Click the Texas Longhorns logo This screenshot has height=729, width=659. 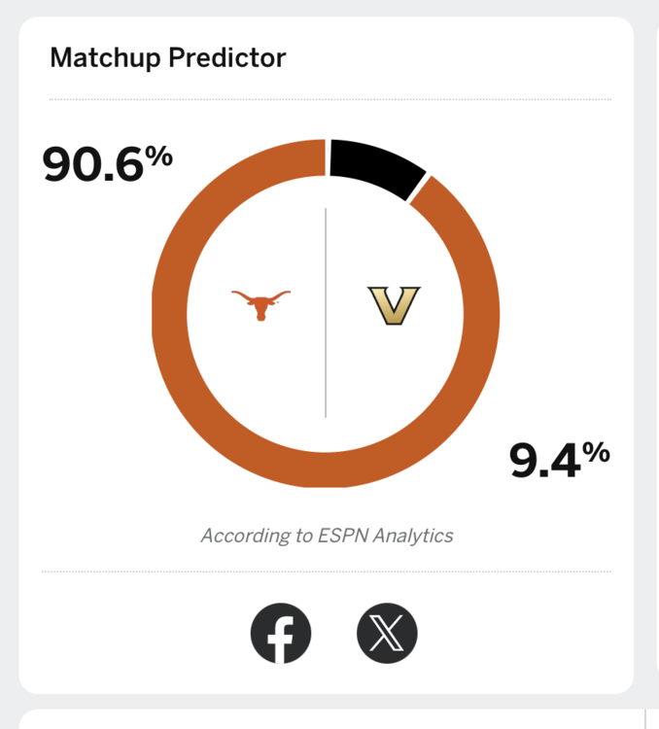coord(260,304)
